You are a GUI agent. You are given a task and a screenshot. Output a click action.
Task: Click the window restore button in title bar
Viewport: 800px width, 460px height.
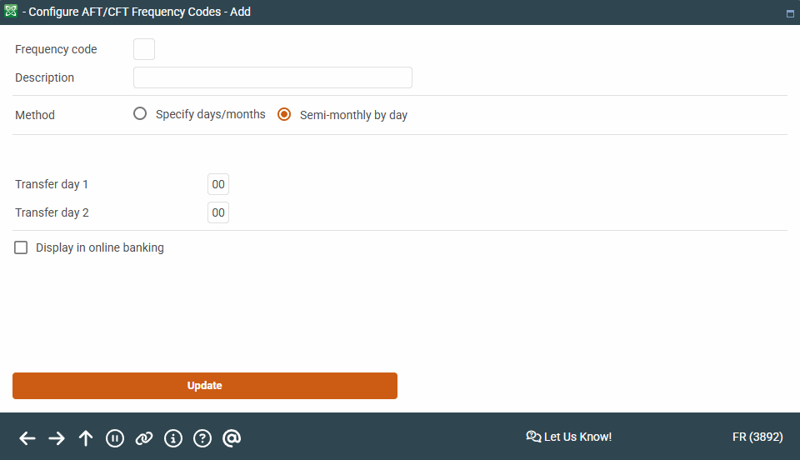789,13
